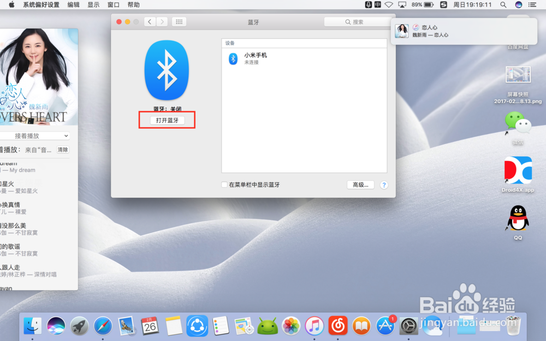
Task: Open System Preferences gear in Dock
Action: click(x=408, y=326)
